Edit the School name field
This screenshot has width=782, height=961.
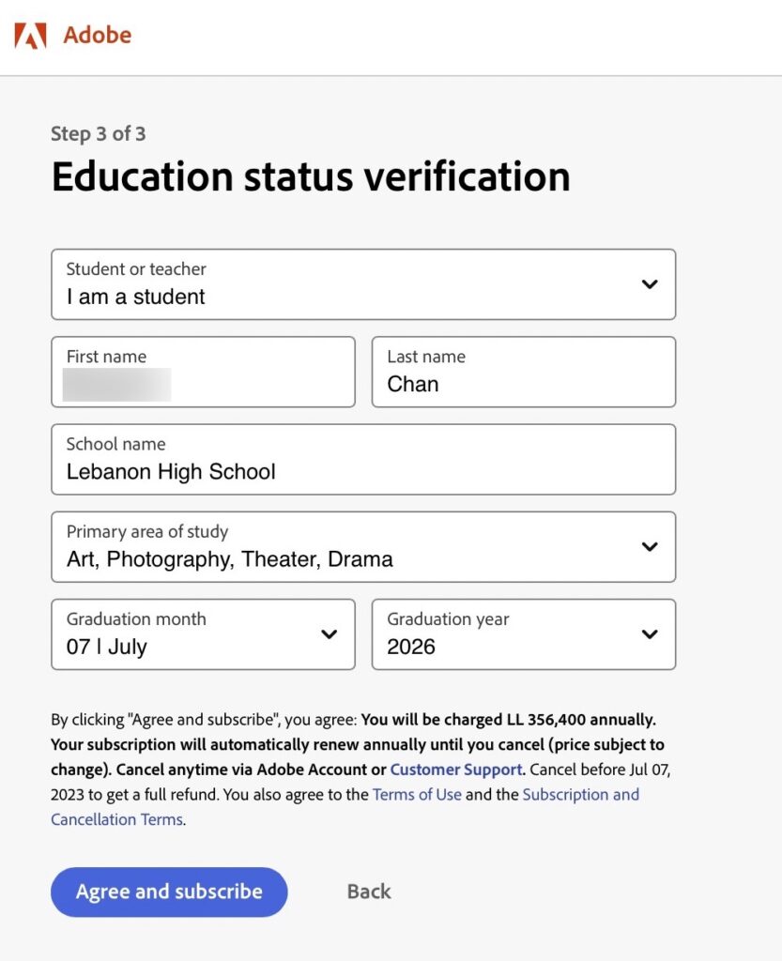(363, 460)
